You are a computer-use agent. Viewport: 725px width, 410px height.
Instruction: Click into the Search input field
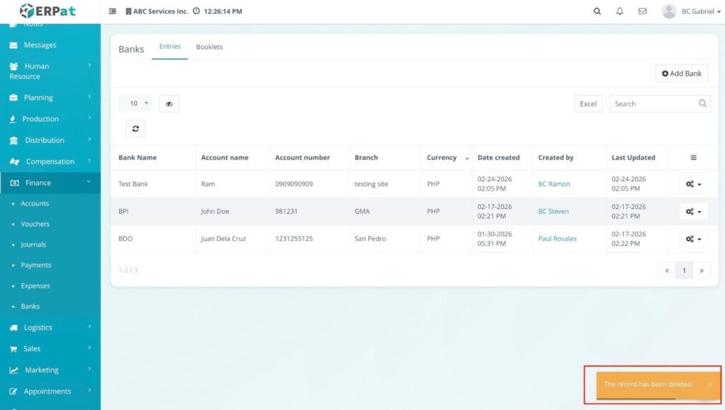653,103
